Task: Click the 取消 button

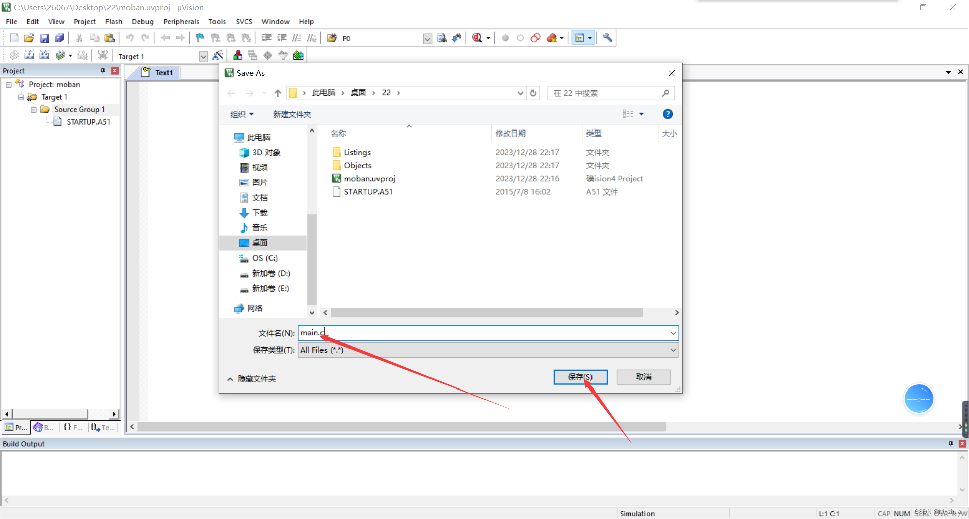Action: (x=643, y=377)
